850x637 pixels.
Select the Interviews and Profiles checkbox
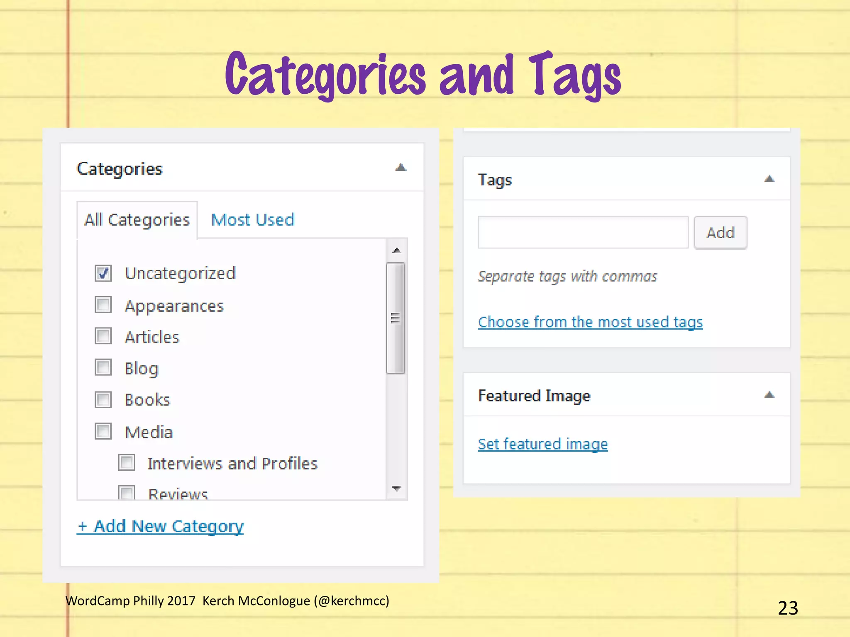(127, 462)
